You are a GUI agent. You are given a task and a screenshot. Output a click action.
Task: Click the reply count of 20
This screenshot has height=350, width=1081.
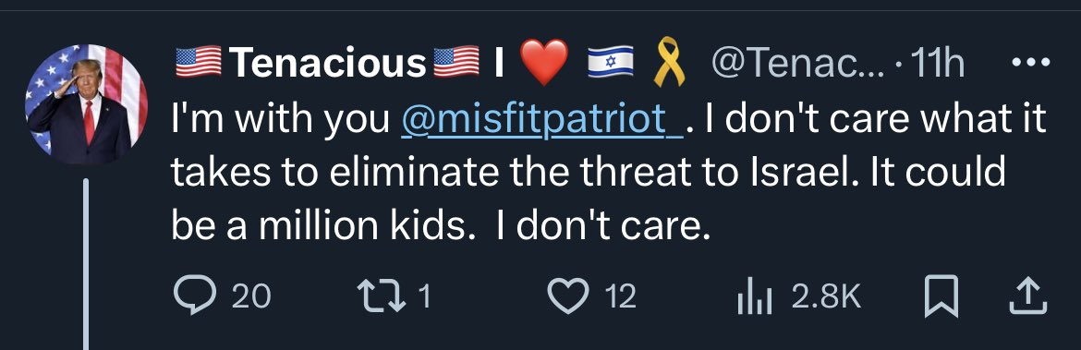(251, 297)
